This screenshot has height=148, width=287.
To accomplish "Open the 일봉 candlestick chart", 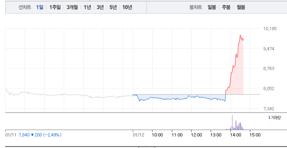I will [212, 7].
